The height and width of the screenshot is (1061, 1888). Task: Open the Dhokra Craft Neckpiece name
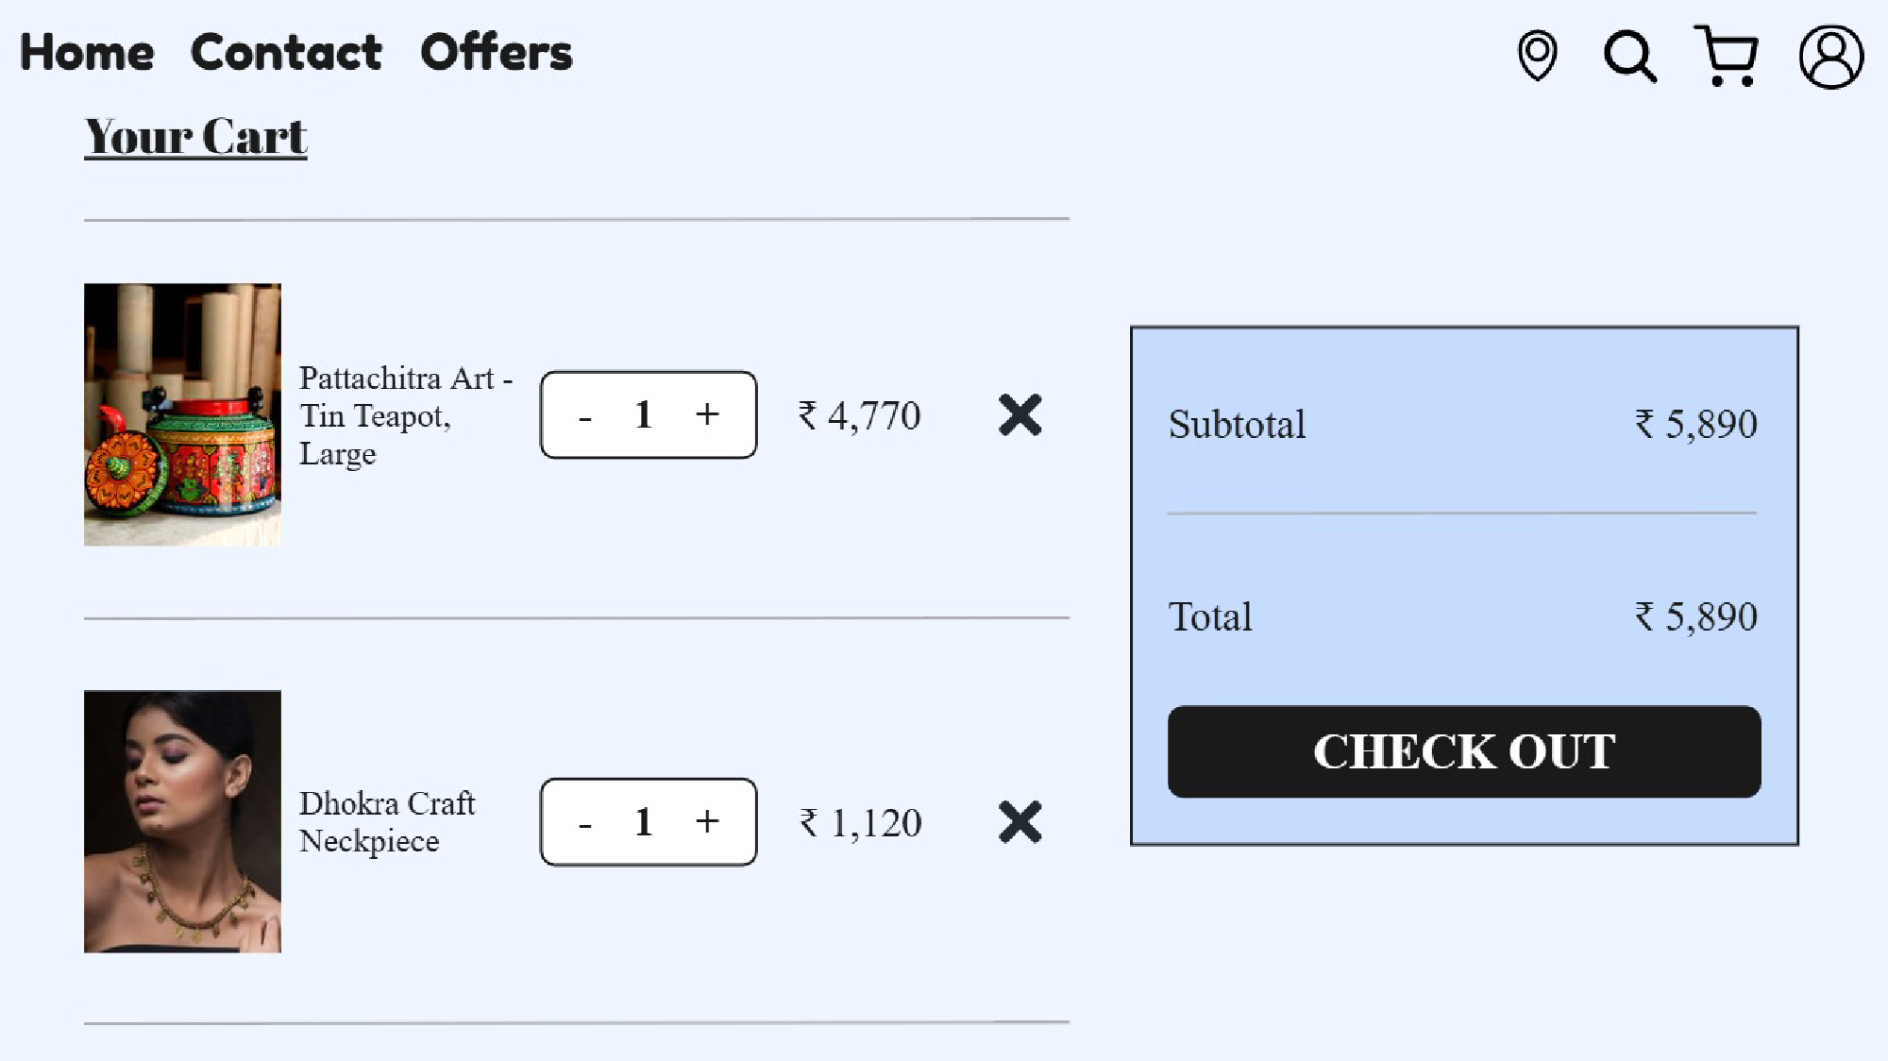[x=387, y=821]
